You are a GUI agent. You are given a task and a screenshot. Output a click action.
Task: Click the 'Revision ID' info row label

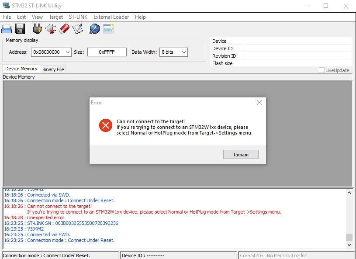[224, 56]
